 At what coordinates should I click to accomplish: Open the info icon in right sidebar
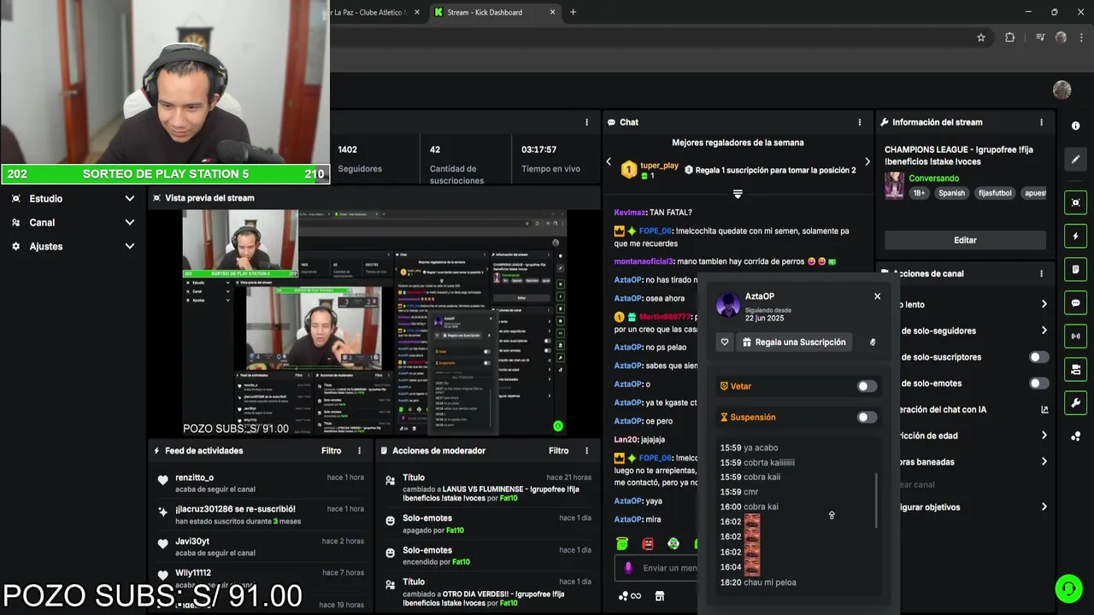pos(1075,126)
